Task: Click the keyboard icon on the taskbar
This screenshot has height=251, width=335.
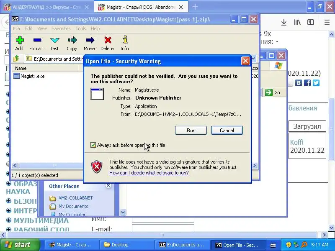Action: click(273, 245)
